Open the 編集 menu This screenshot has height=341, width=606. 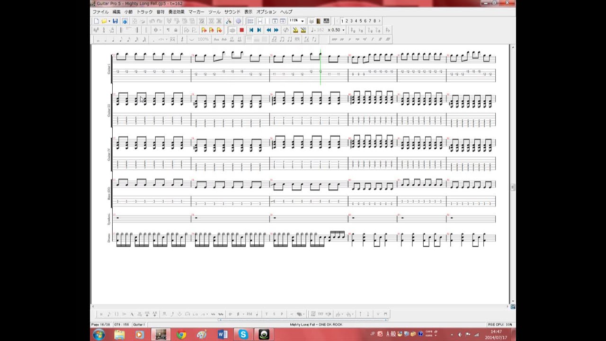[x=116, y=12]
